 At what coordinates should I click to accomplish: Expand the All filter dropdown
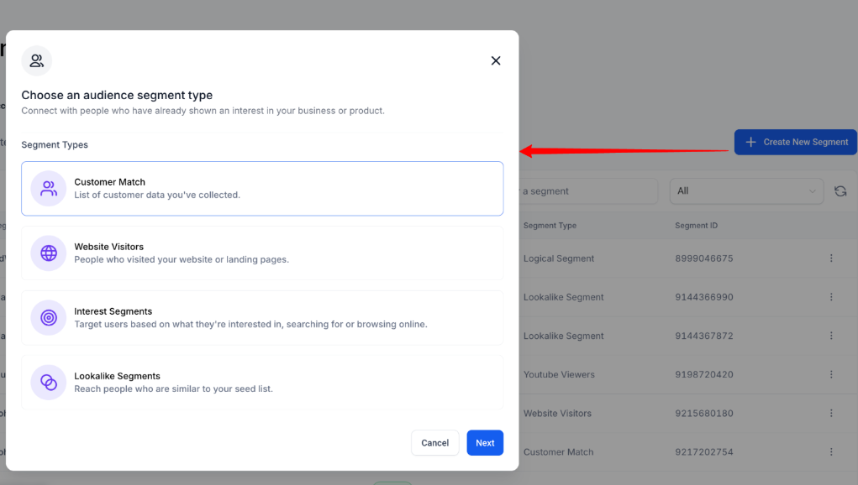click(x=746, y=191)
